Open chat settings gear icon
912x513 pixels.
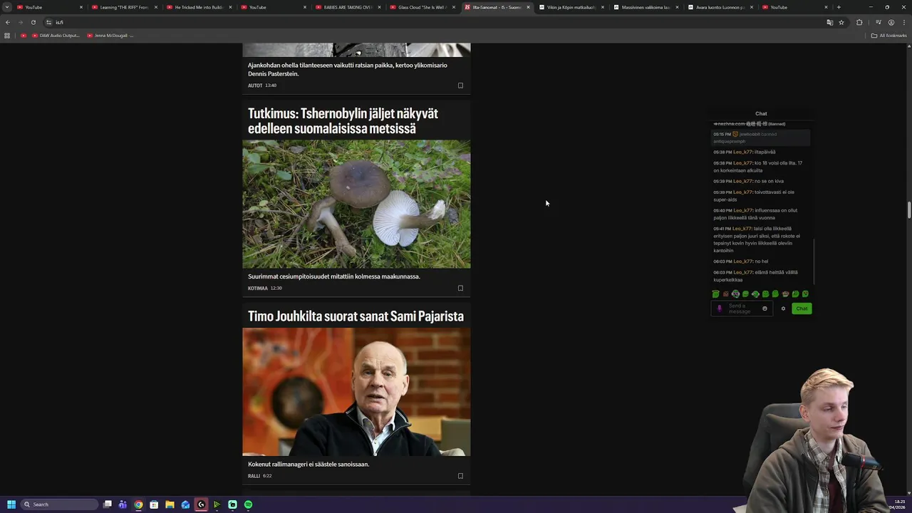783,309
